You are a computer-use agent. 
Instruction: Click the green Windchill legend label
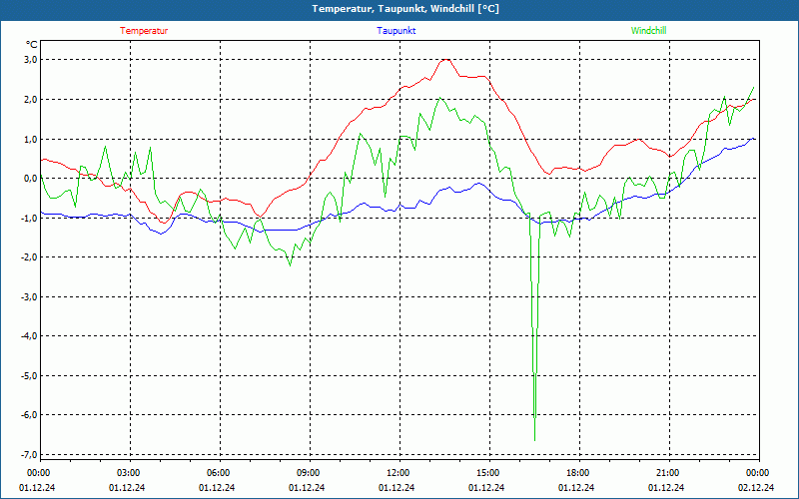(648, 31)
